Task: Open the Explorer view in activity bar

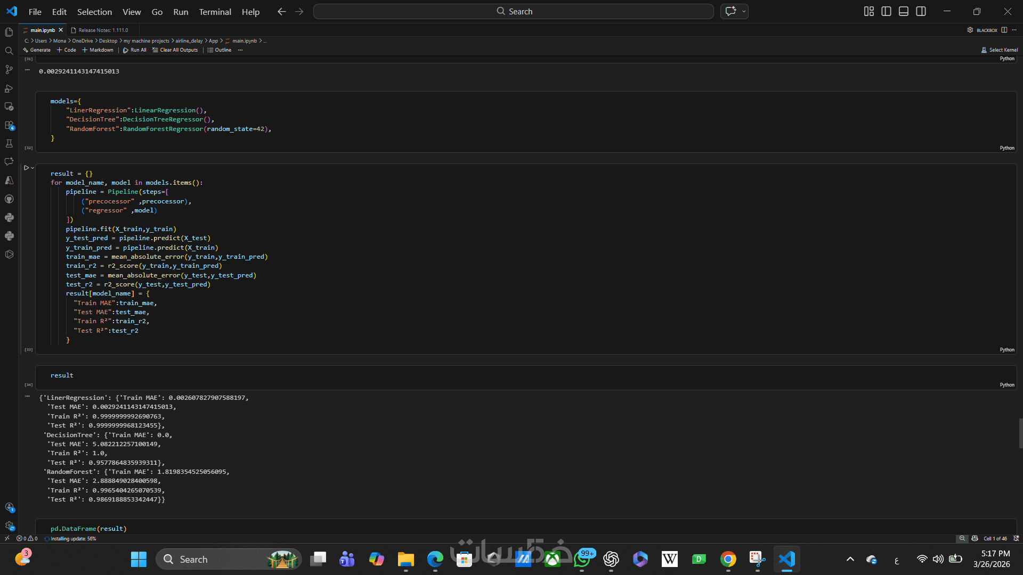Action: coord(9,32)
